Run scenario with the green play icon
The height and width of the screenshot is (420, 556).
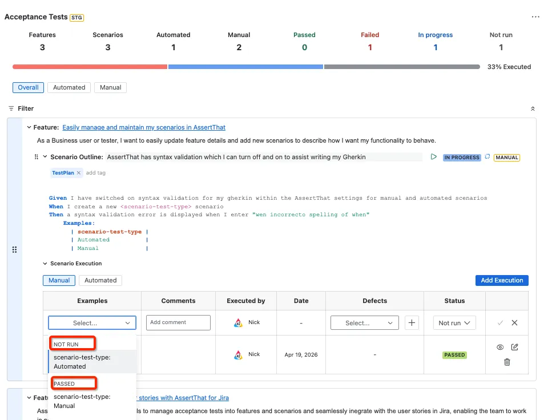point(433,157)
